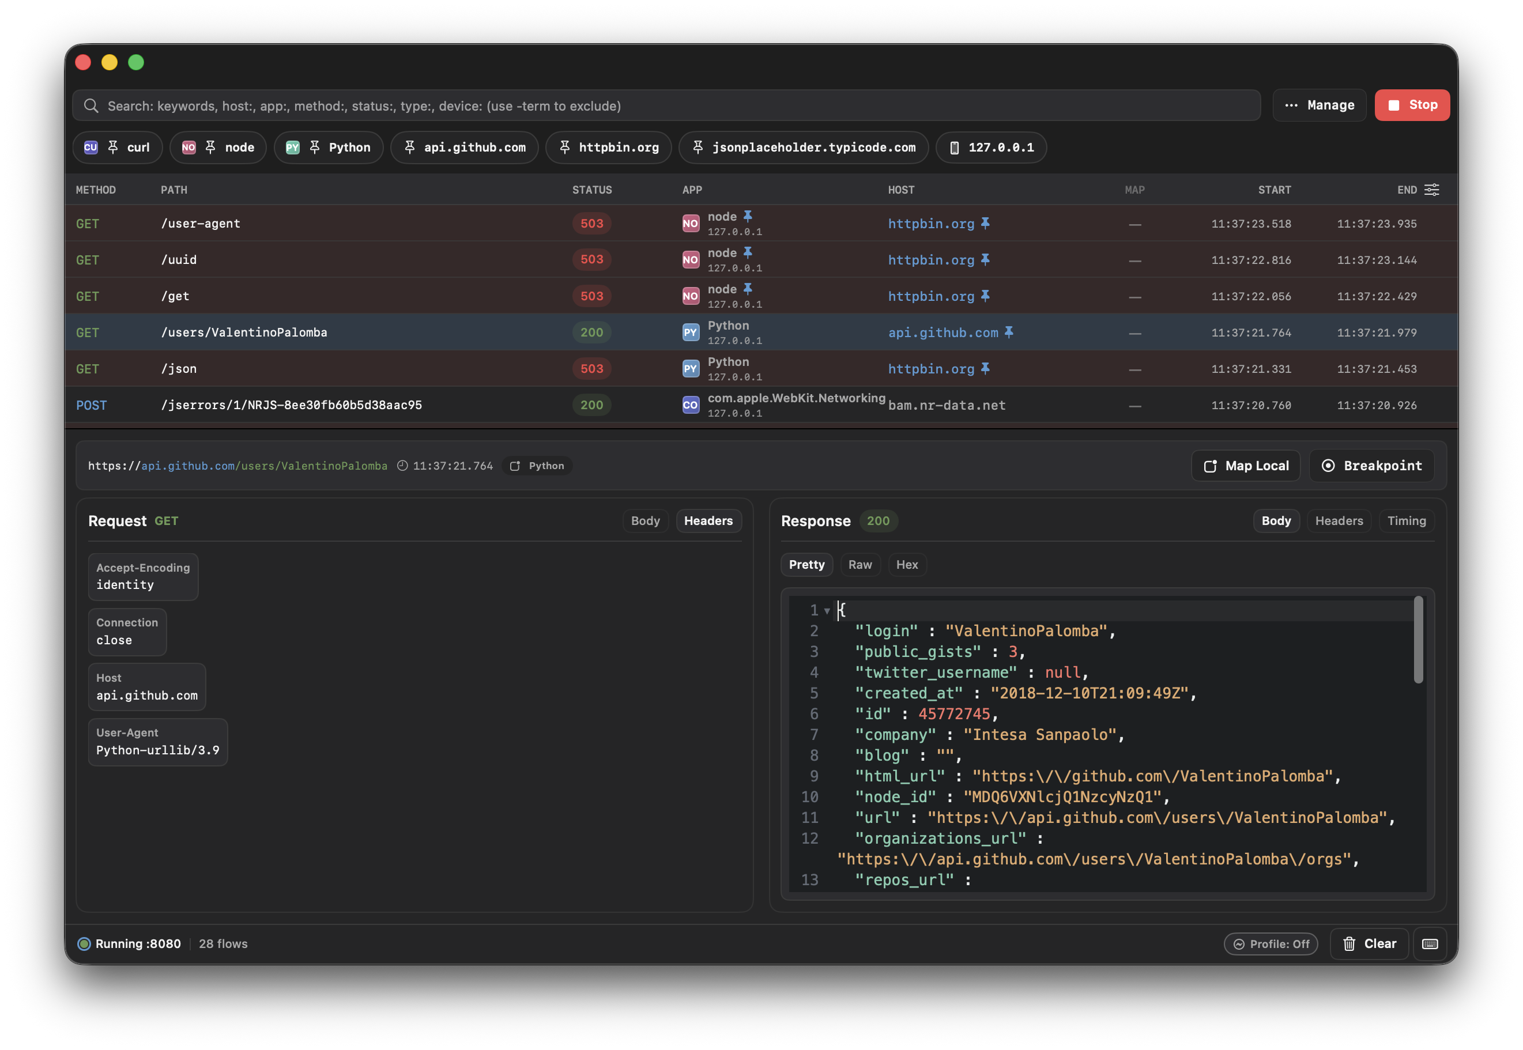Click the 503 status badge in /json row
This screenshot has width=1523, height=1050.
coord(591,368)
